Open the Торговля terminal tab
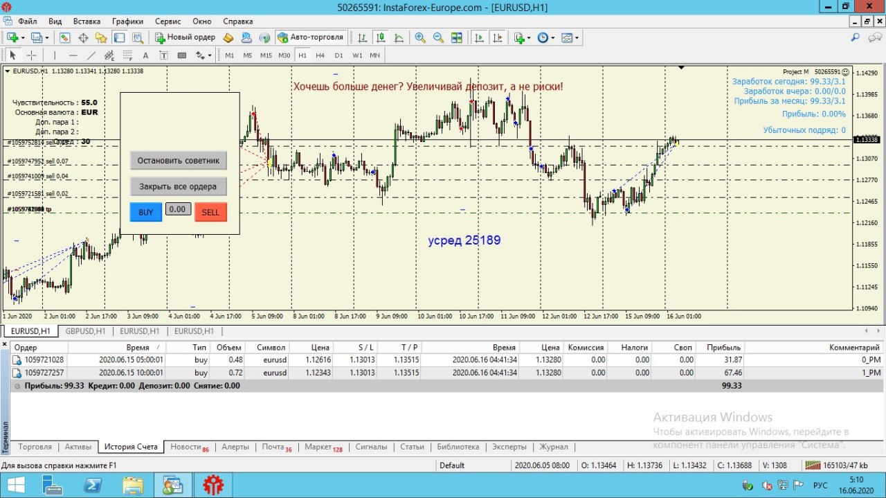The image size is (886, 498). click(35, 447)
